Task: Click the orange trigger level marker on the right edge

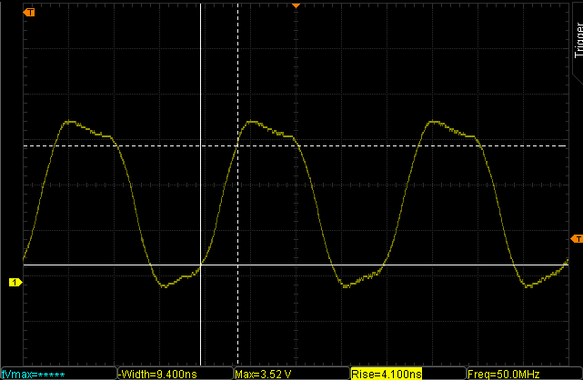Action: [x=577, y=239]
